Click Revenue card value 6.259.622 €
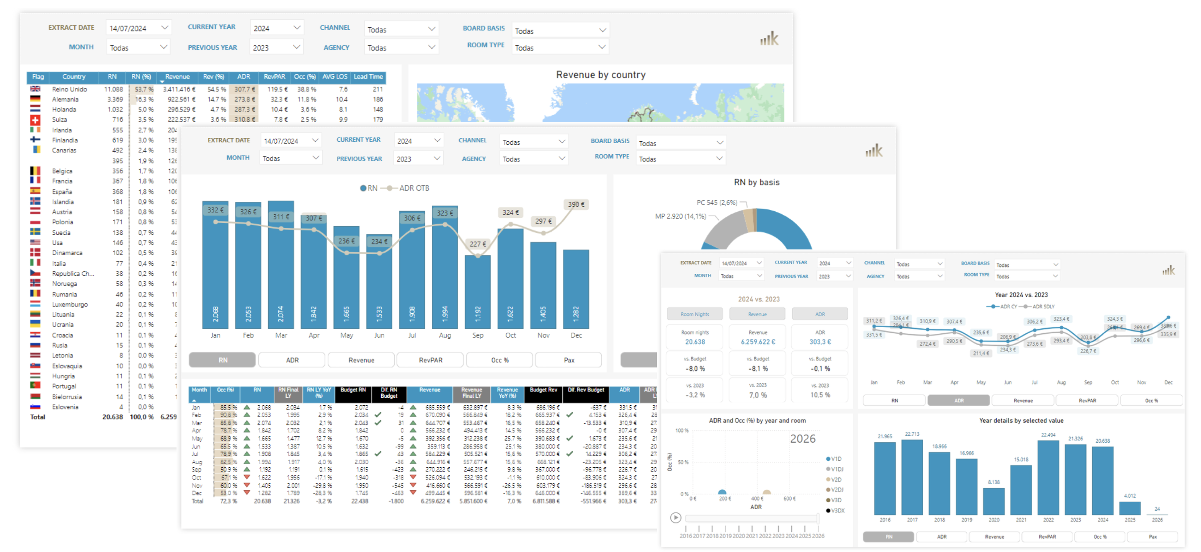 pyautogui.click(x=758, y=342)
